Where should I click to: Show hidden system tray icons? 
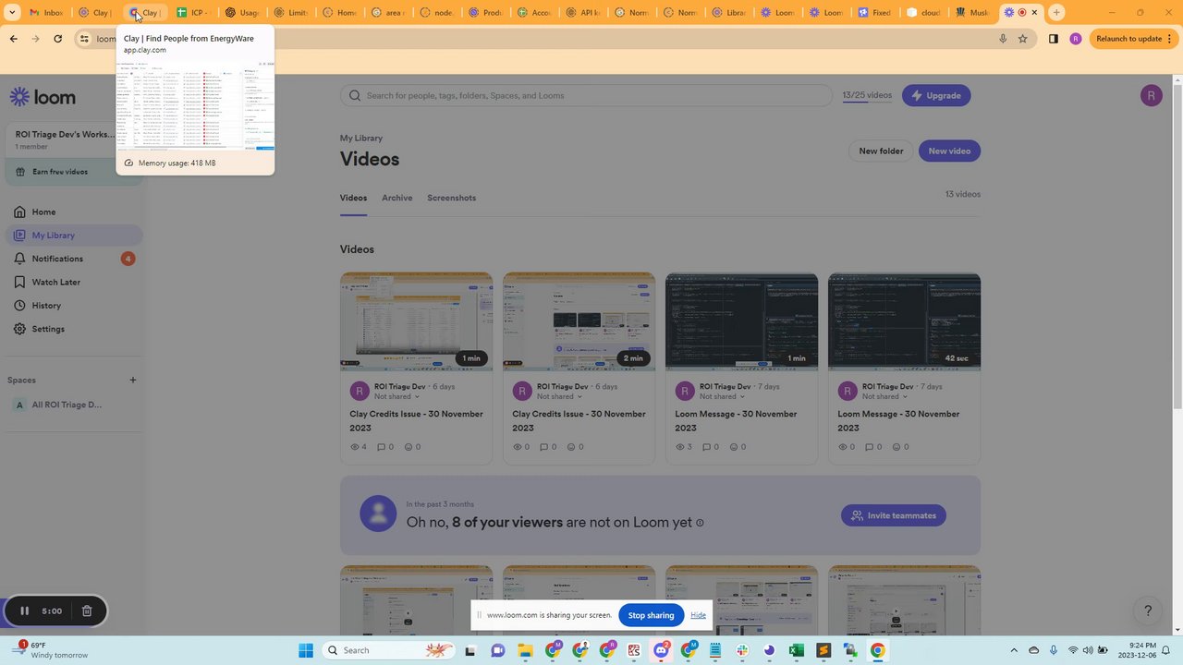(1014, 650)
